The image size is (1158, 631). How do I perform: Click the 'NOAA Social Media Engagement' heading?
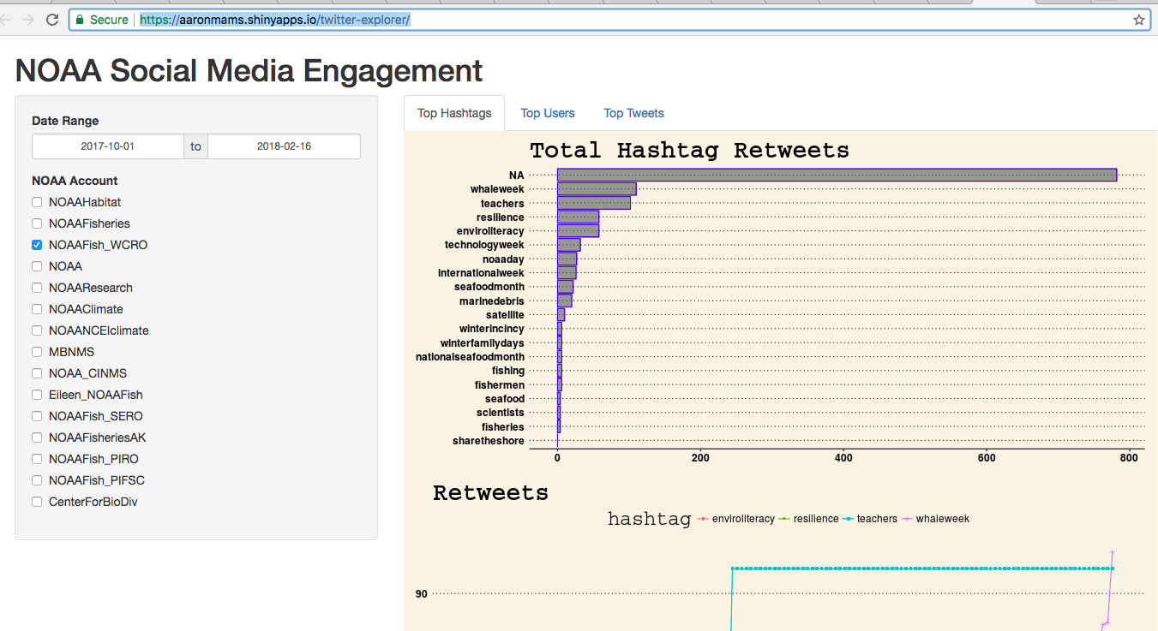(249, 70)
